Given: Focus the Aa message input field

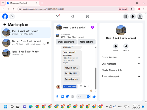Looking at the screenshot, I should coord(81,97).
